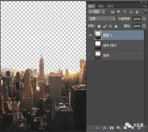Lock image pixels brush icon
This screenshot has height=132, width=148.
coord(105,26)
